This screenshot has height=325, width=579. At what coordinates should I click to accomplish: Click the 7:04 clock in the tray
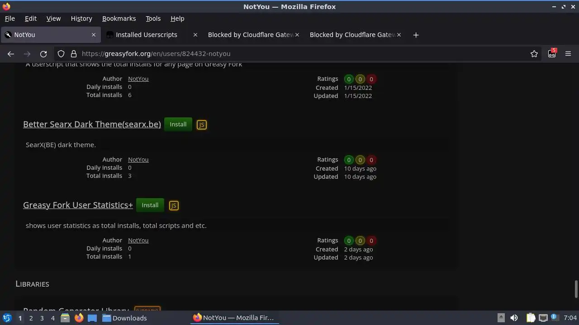point(570,318)
